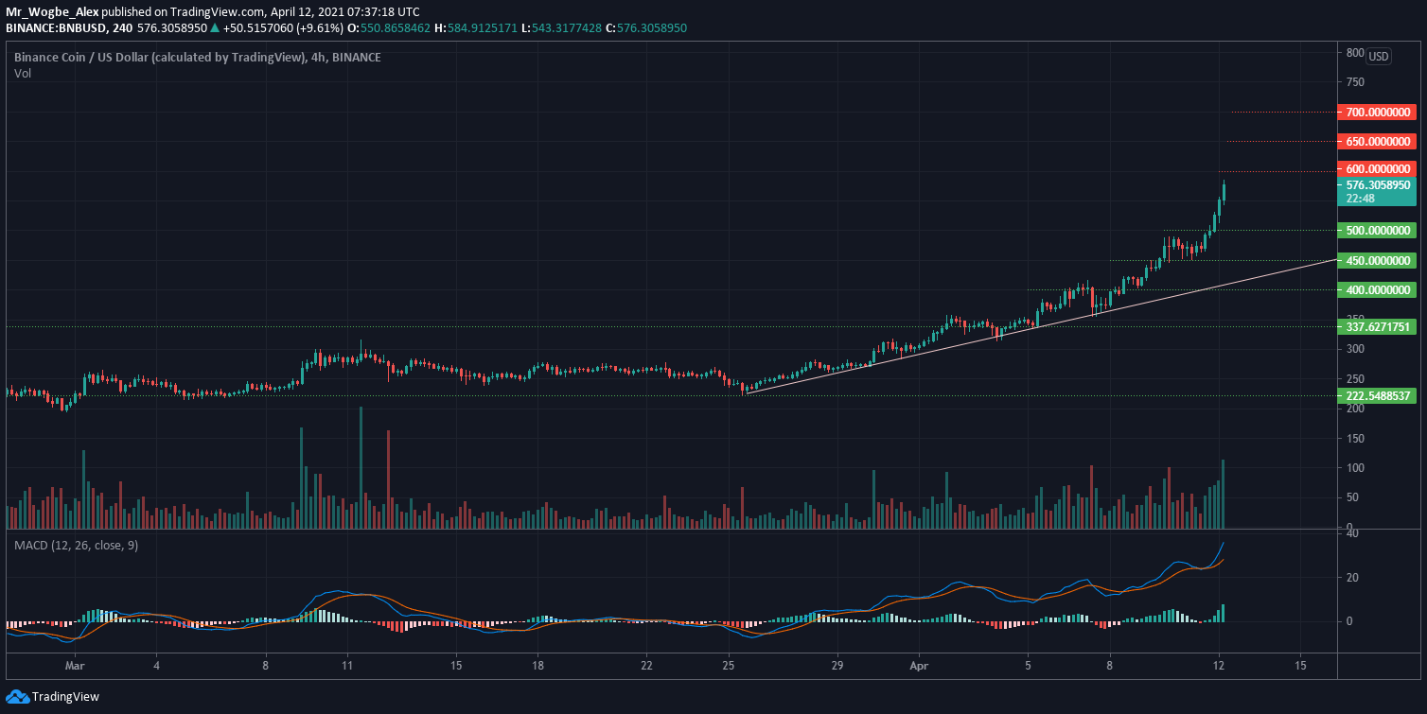
Task: Click the Vol indicator legend
Action: [23, 73]
